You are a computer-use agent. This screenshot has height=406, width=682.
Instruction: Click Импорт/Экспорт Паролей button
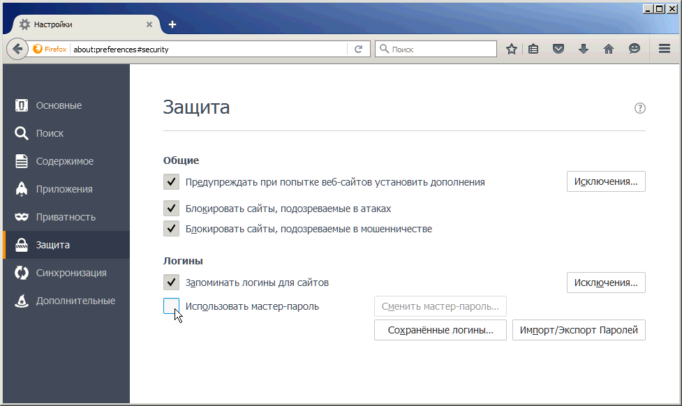[x=579, y=330]
